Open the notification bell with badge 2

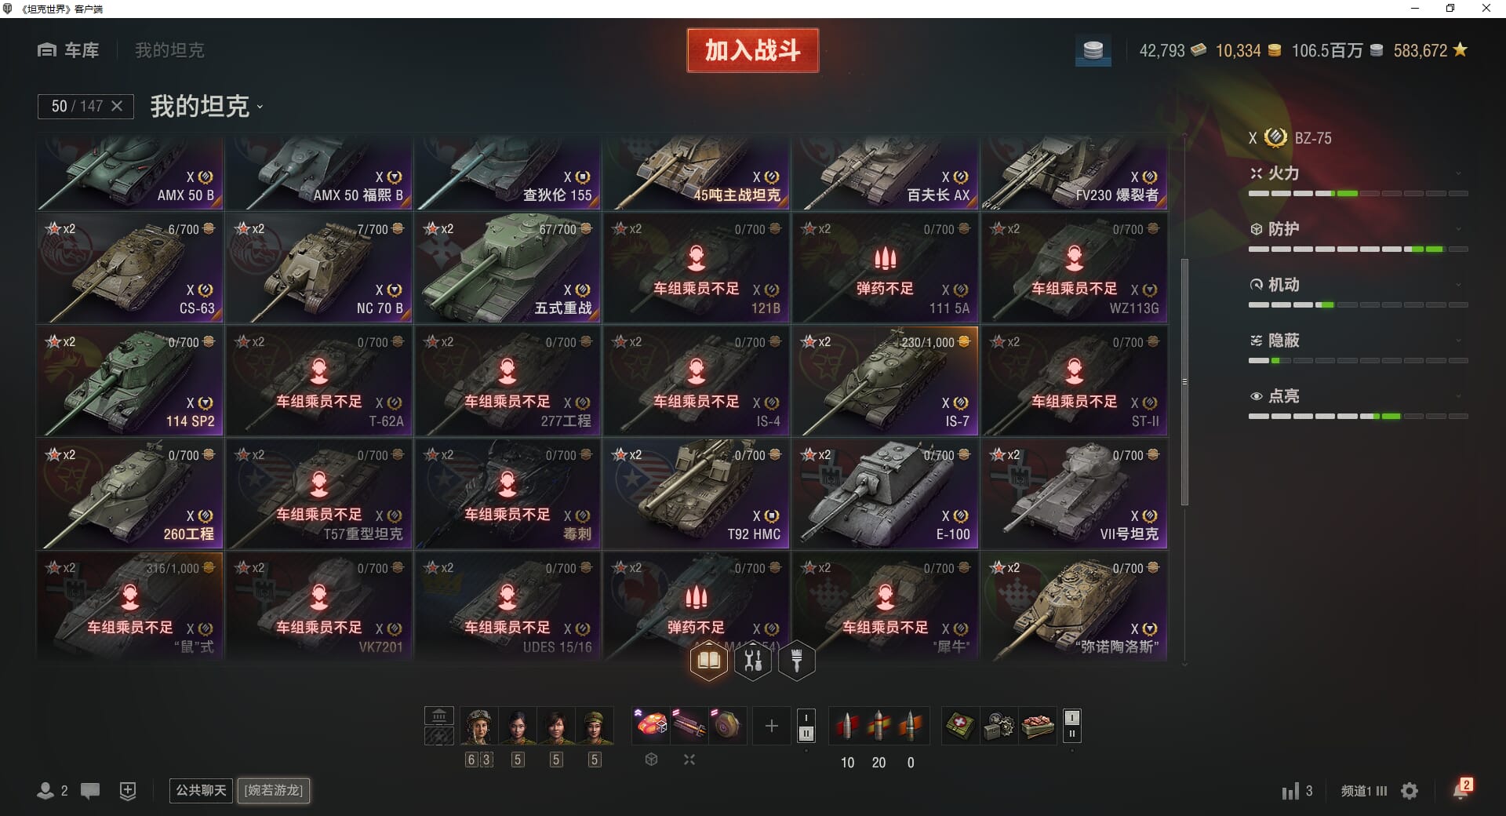pos(1462,789)
